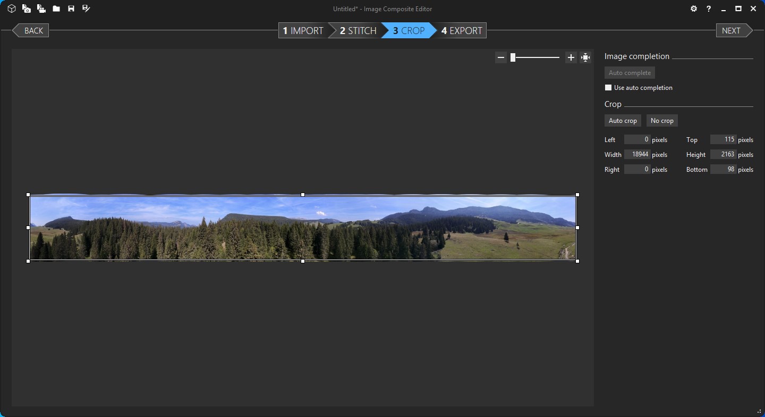Click the bottom-right crop handle
Viewport: 765px width, 417px height.
pyautogui.click(x=577, y=261)
